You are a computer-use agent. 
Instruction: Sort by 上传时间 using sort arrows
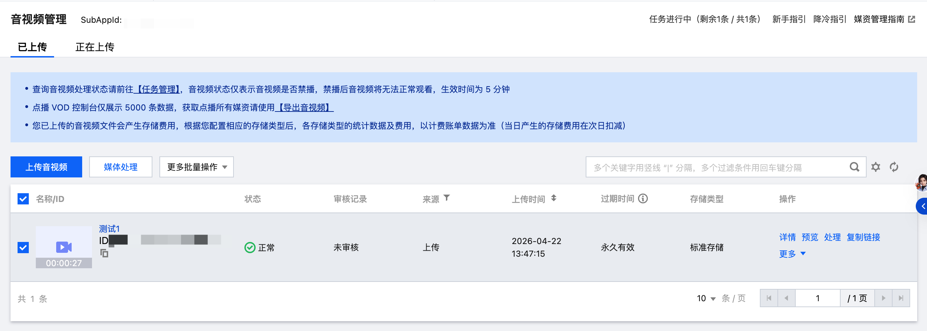554,198
